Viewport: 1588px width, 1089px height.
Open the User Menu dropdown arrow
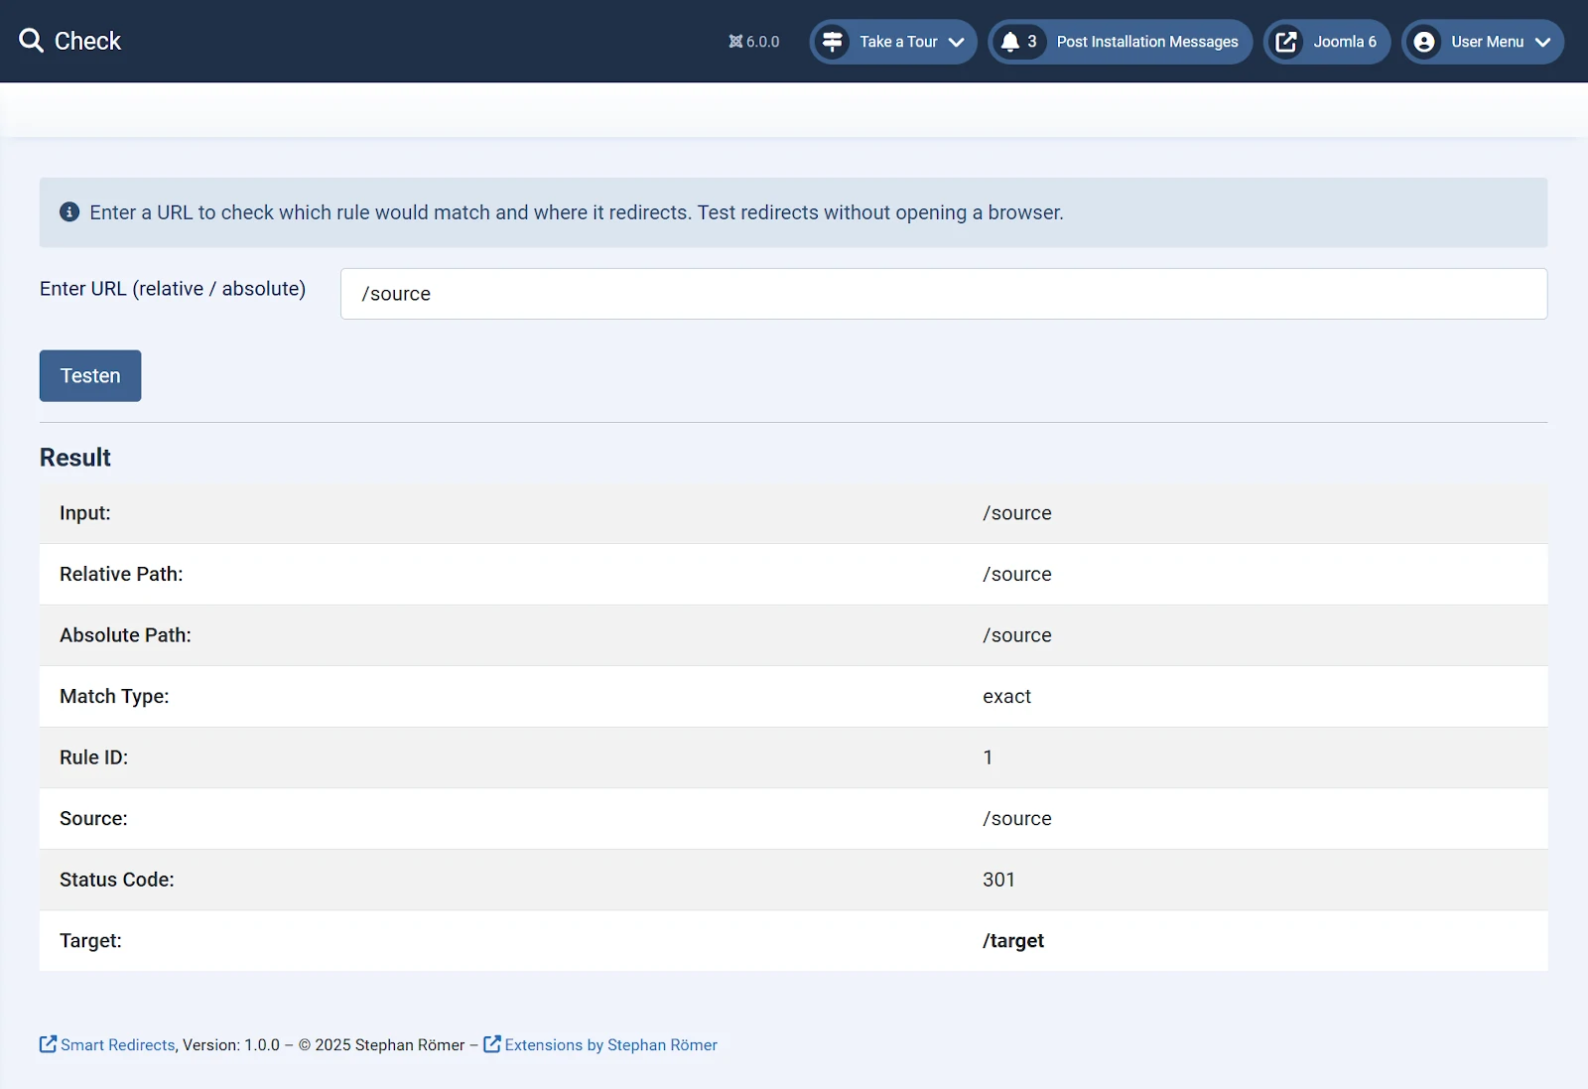pyautogui.click(x=1542, y=42)
